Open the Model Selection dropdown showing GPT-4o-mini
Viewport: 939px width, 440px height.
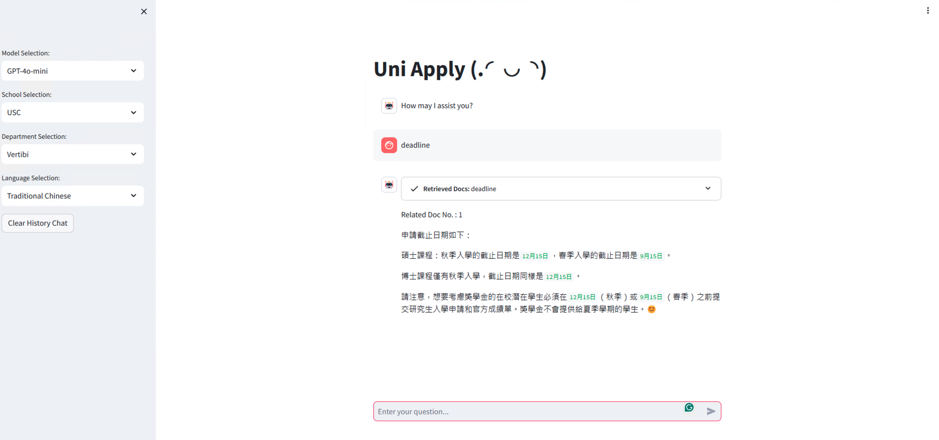click(x=73, y=71)
